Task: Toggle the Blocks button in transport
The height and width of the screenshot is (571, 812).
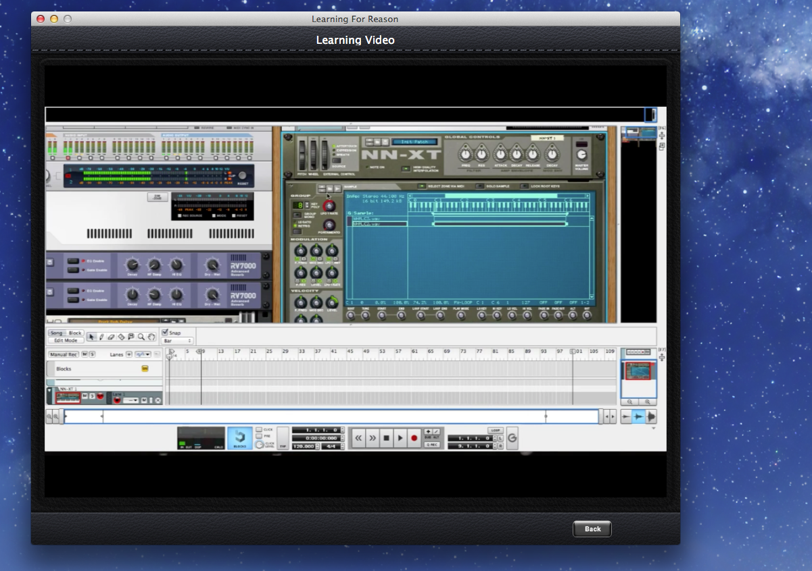Action: [x=239, y=438]
